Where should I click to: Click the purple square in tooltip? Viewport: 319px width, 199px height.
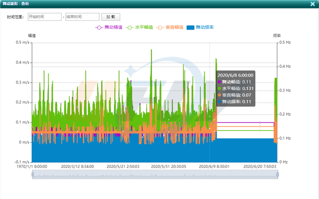tap(219, 82)
